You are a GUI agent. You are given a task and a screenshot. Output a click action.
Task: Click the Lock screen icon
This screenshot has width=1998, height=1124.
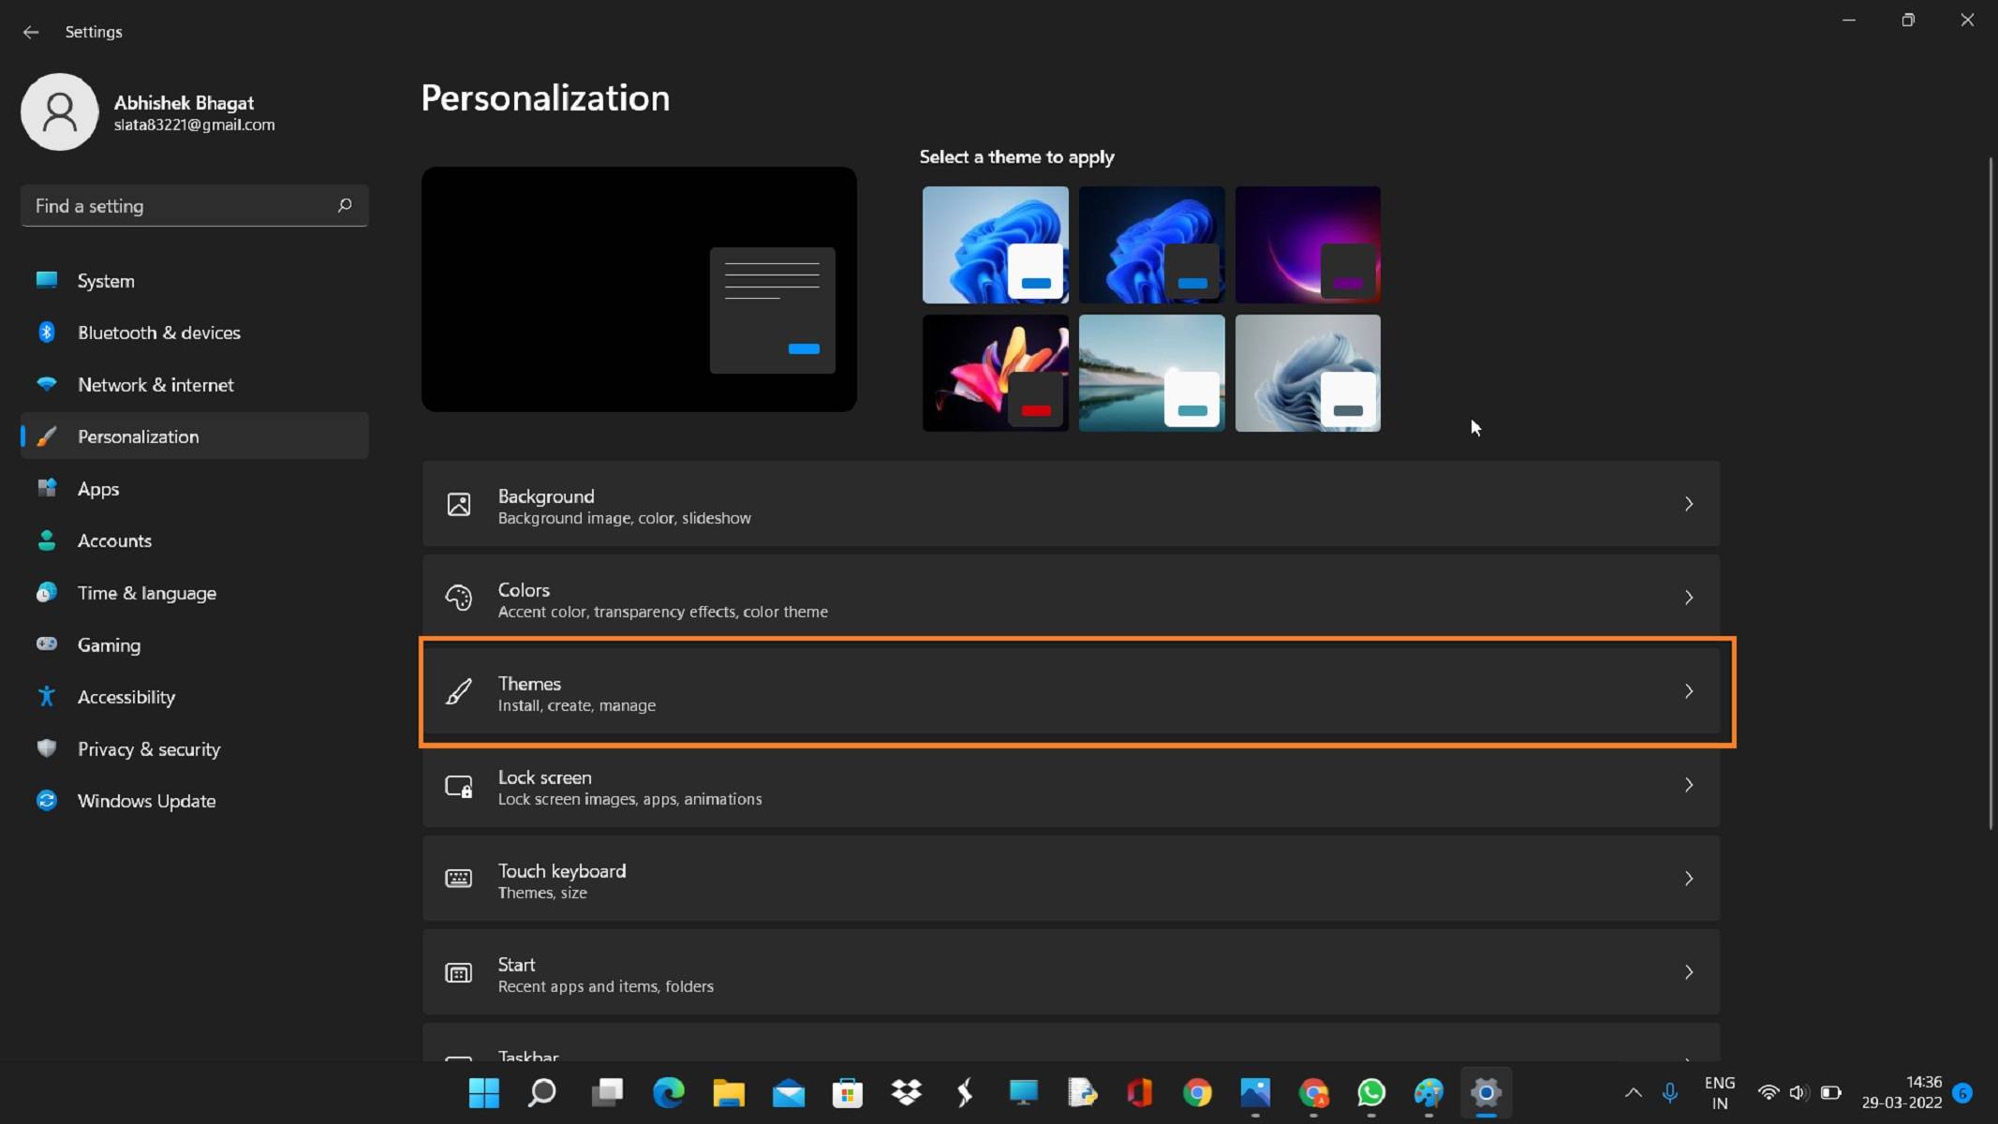coord(458,786)
